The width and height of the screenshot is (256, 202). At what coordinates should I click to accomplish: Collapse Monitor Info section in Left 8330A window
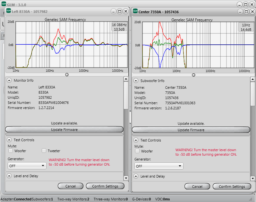coord(9,80)
